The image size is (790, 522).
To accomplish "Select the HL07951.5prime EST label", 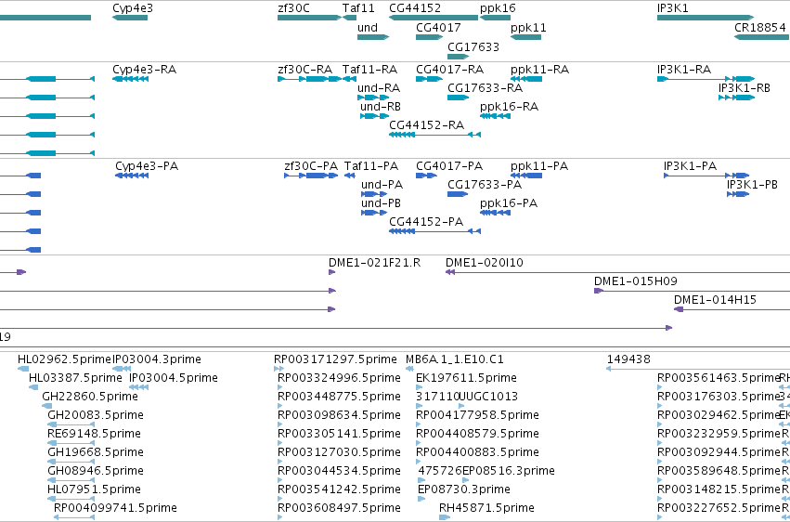I will 94,489.
